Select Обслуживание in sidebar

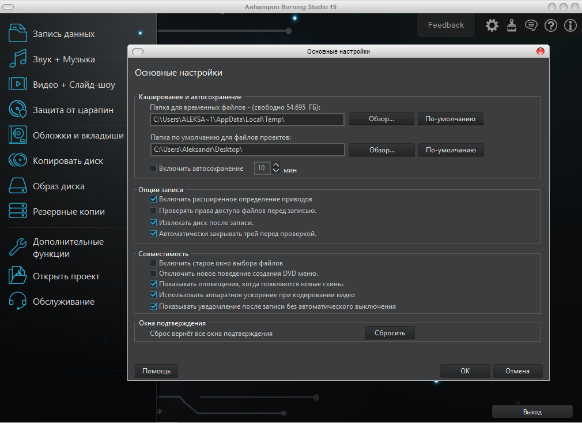(x=63, y=301)
